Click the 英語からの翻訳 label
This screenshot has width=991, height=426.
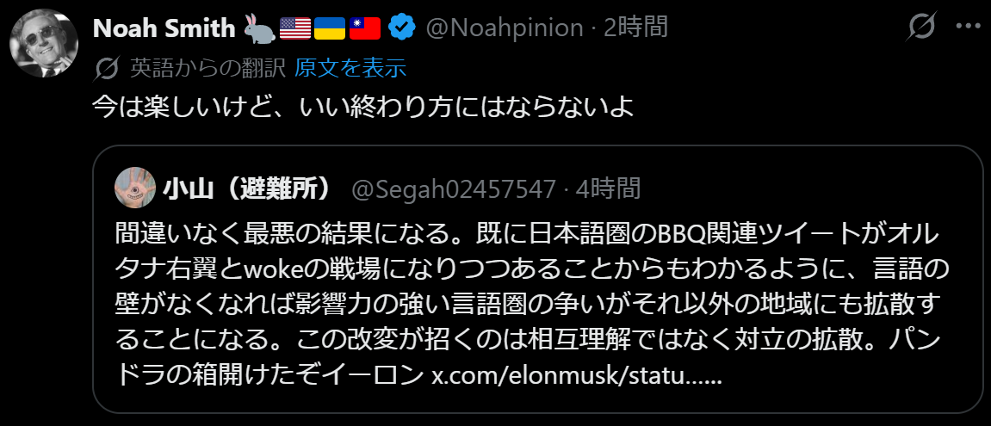207,68
